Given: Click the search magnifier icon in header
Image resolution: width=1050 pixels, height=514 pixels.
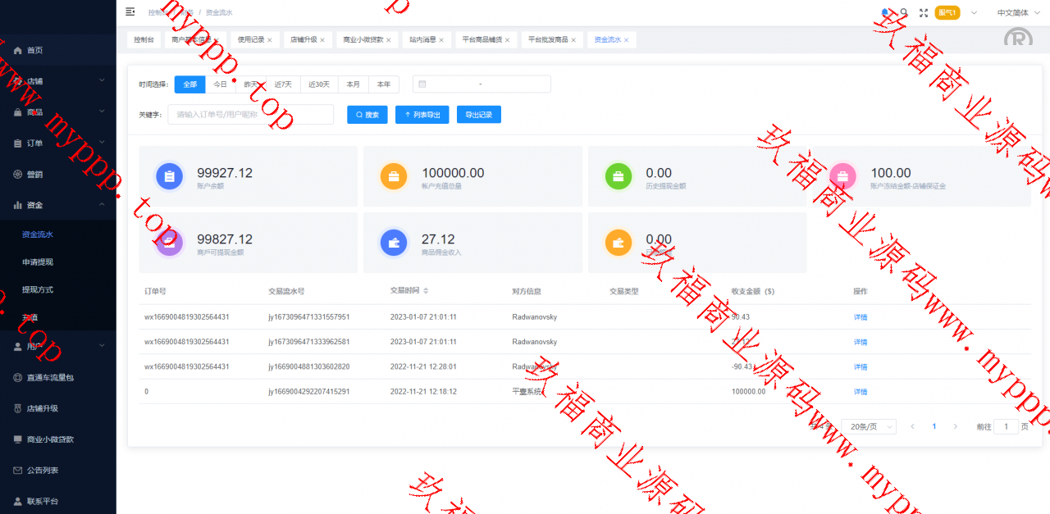Looking at the screenshot, I should (904, 12).
